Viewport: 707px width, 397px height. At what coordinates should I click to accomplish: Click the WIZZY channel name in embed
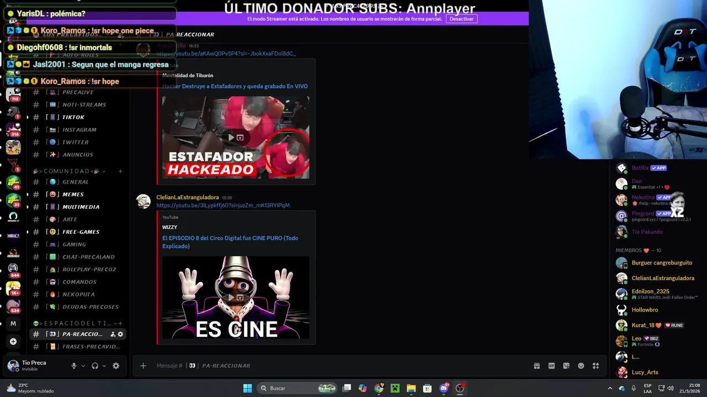click(x=170, y=227)
